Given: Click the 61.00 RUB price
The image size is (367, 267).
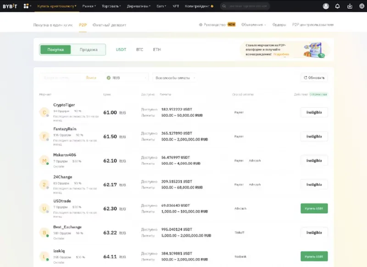Looking at the screenshot, I should pos(114,113).
